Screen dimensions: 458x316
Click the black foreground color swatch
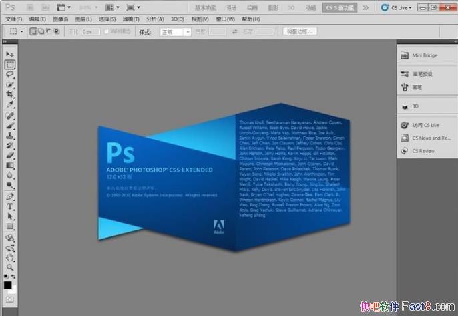point(7,285)
